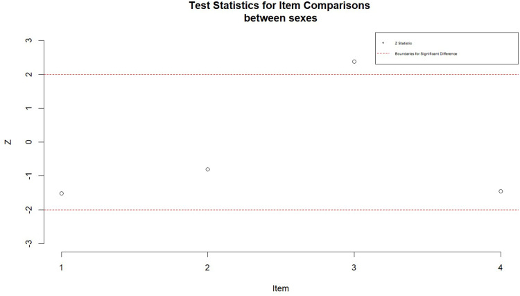Click the "Item" x-axis label
Screen dimensions: 520x296
[281, 288]
